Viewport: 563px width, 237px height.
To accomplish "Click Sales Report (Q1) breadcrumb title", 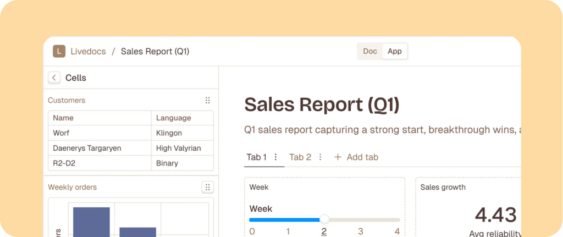I will pos(155,51).
